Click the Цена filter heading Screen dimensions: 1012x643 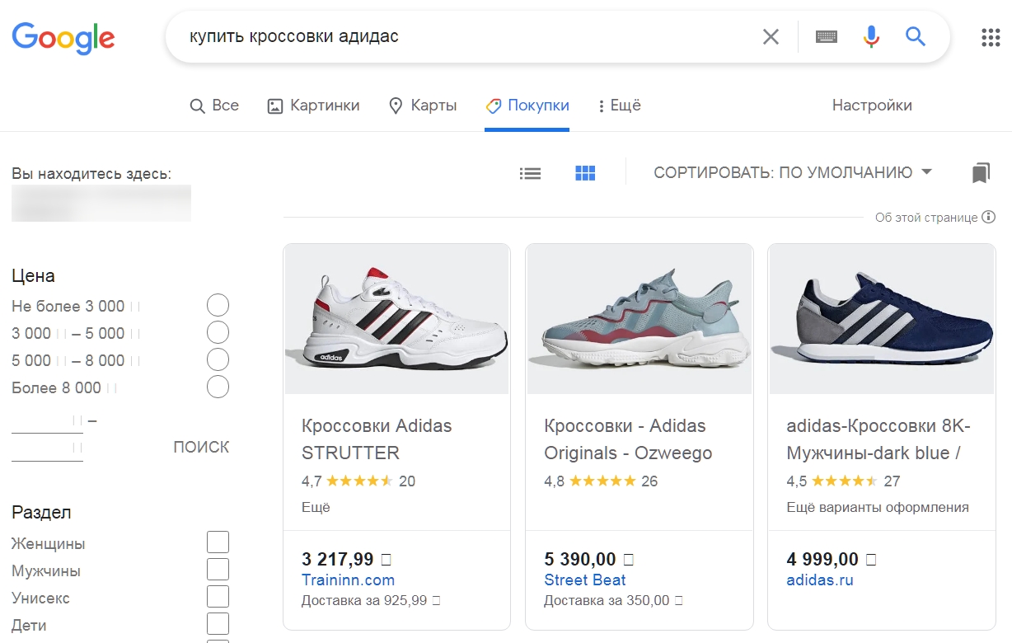click(x=33, y=276)
